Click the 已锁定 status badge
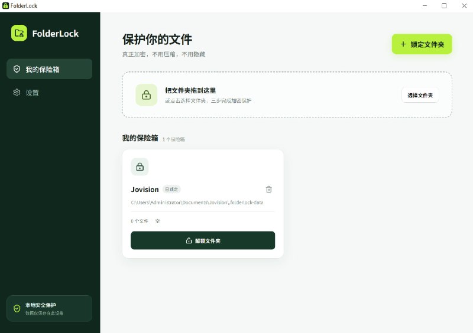 tap(171, 190)
